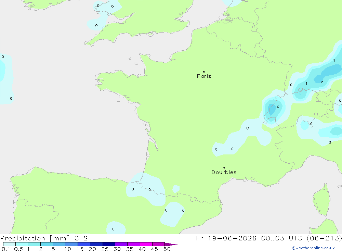342x251 pixels.
Task: Click the '50' legend scale value
Action: 167,249
